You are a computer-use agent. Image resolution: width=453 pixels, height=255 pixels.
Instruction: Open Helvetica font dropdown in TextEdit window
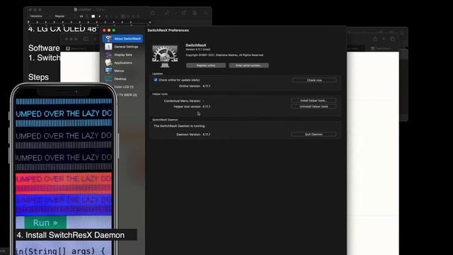[40, 16]
